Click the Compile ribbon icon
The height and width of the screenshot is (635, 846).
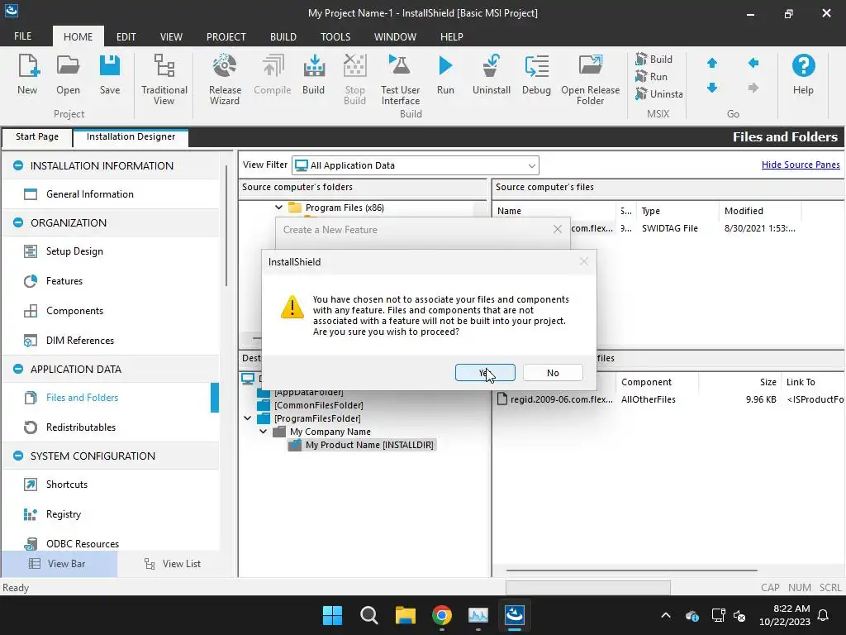[273, 74]
